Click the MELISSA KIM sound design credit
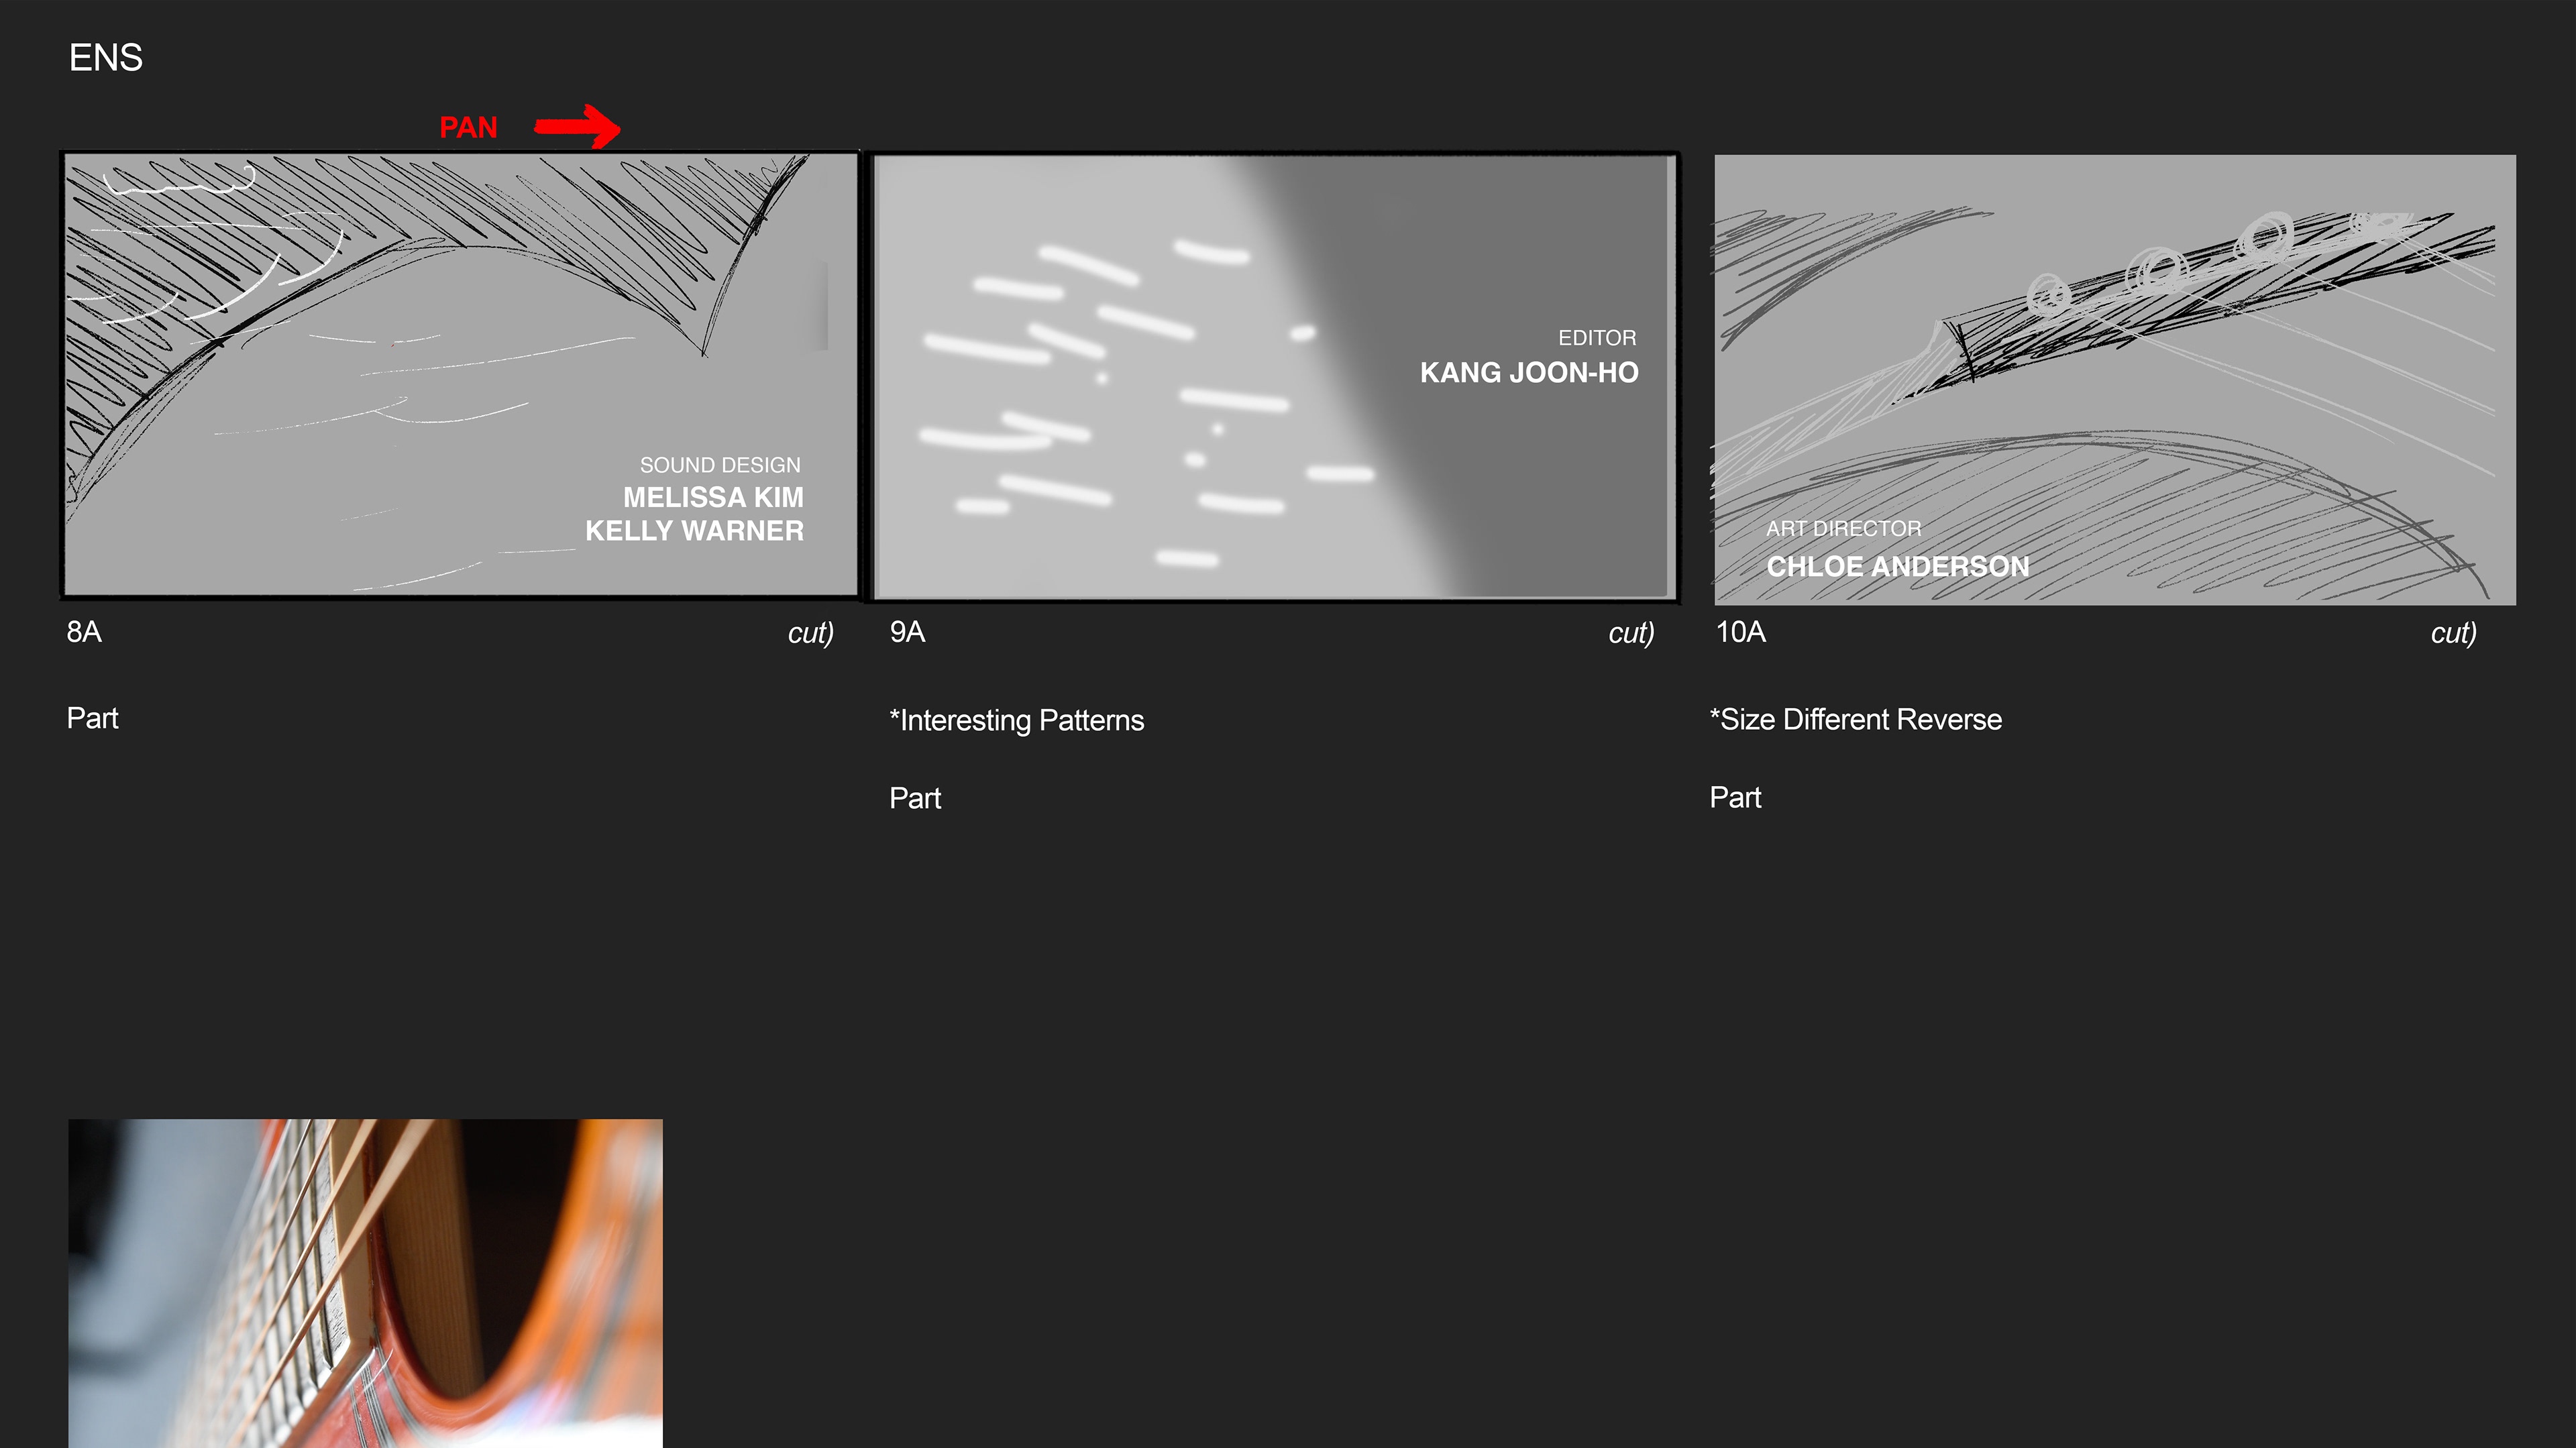 click(x=713, y=497)
